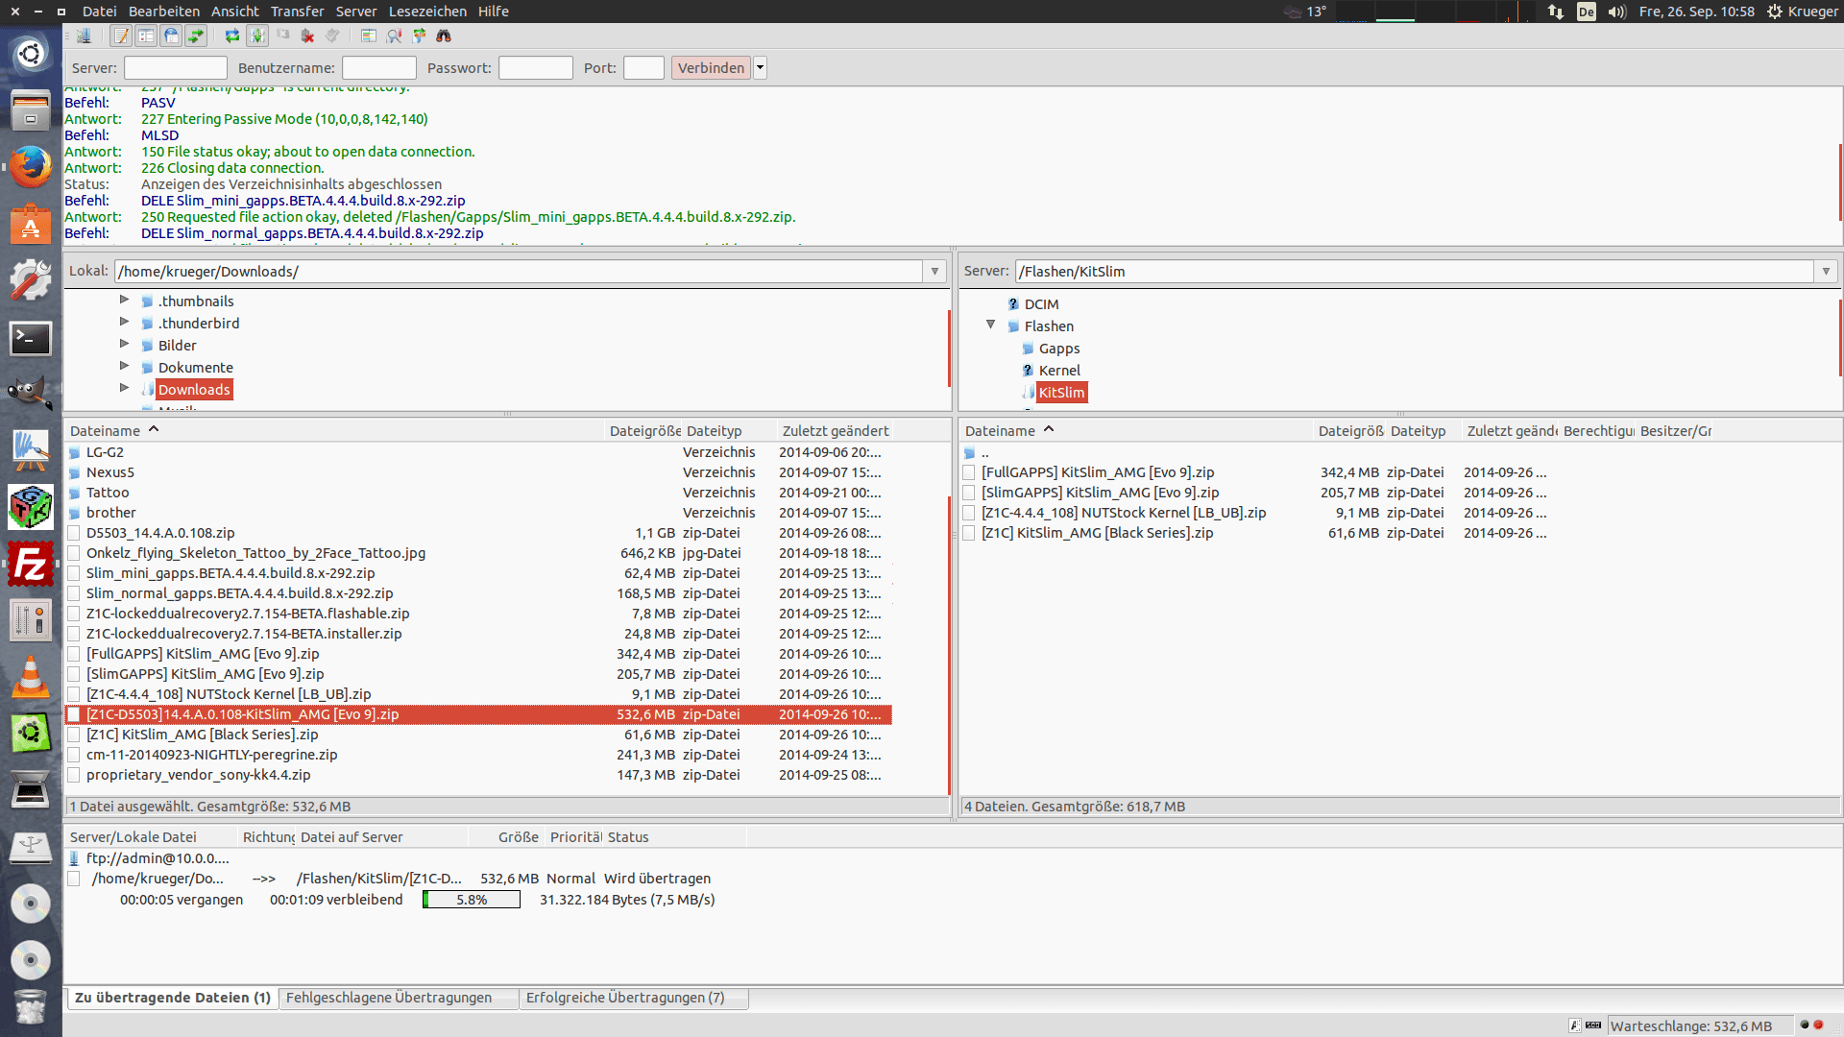
Task: Open the Site Manager toolbar icon
Action: tap(84, 36)
